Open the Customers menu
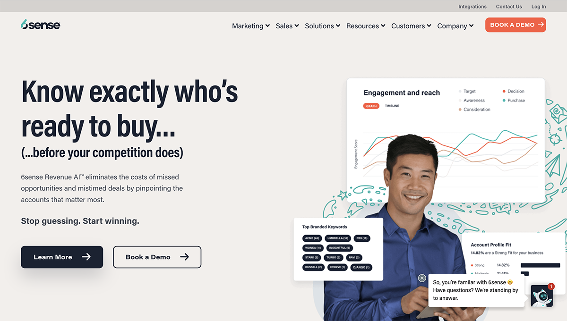 (411, 26)
